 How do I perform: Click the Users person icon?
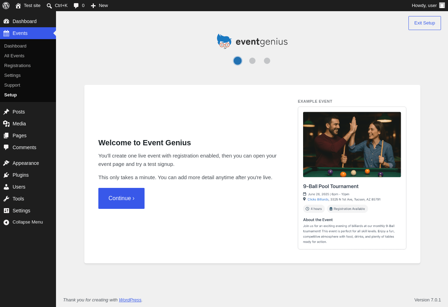[6, 187]
